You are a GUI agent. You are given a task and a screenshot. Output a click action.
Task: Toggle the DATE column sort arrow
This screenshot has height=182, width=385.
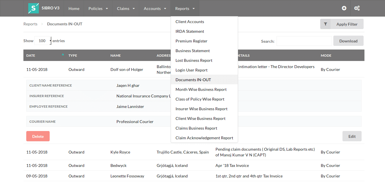pyautogui.click(x=63, y=54)
